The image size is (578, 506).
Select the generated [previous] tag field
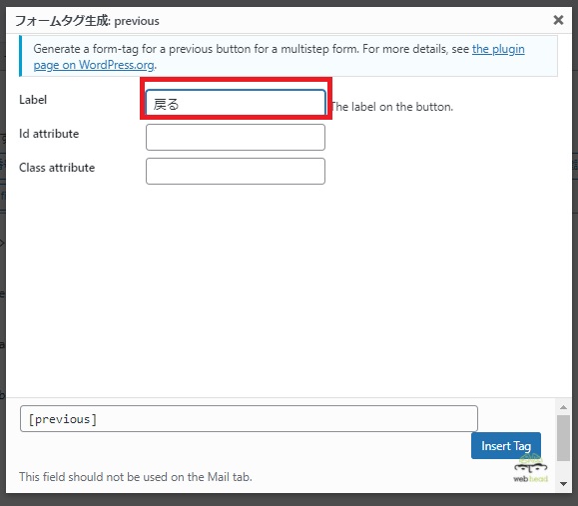pyautogui.click(x=249, y=418)
